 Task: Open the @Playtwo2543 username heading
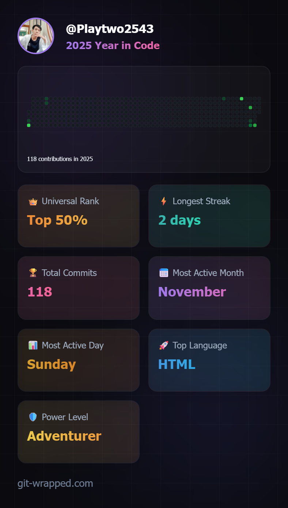pos(110,29)
